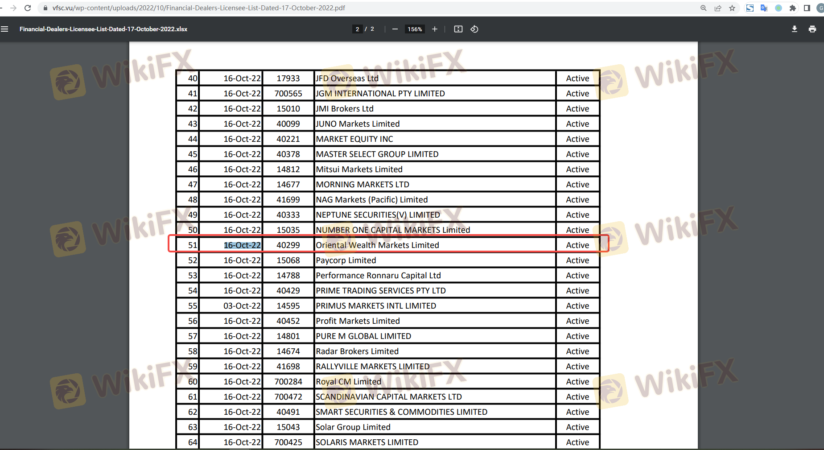824x450 pixels.
Task: Rotate the document counterclockwise
Action: coord(474,29)
